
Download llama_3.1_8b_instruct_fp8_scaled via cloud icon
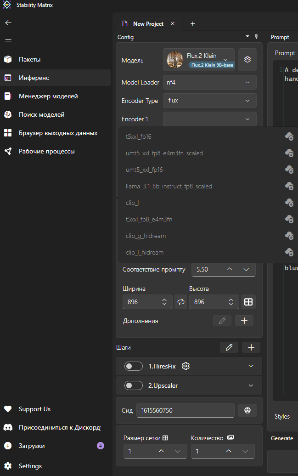289,186
